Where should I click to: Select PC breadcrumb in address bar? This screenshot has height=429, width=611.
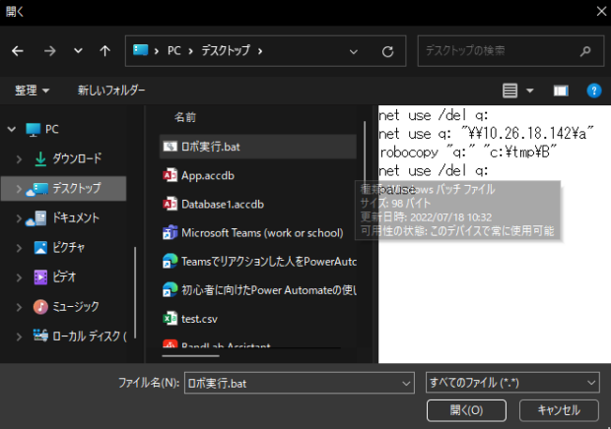click(173, 50)
